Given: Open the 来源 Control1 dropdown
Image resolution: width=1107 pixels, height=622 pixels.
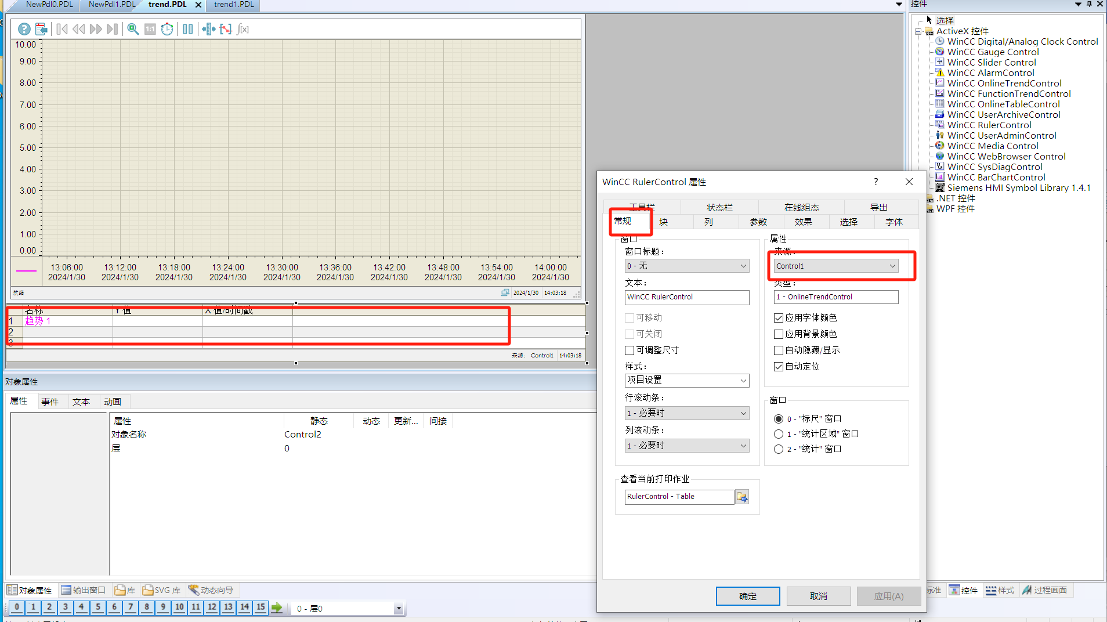Looking at the screenshot, I should [x=836, y=266].
